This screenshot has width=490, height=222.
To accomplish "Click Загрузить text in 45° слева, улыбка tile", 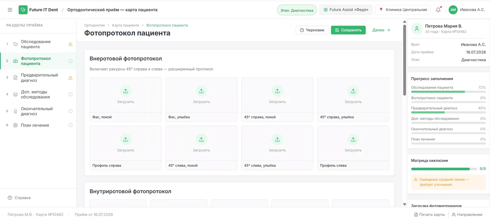I will click(x=277, y=150).
